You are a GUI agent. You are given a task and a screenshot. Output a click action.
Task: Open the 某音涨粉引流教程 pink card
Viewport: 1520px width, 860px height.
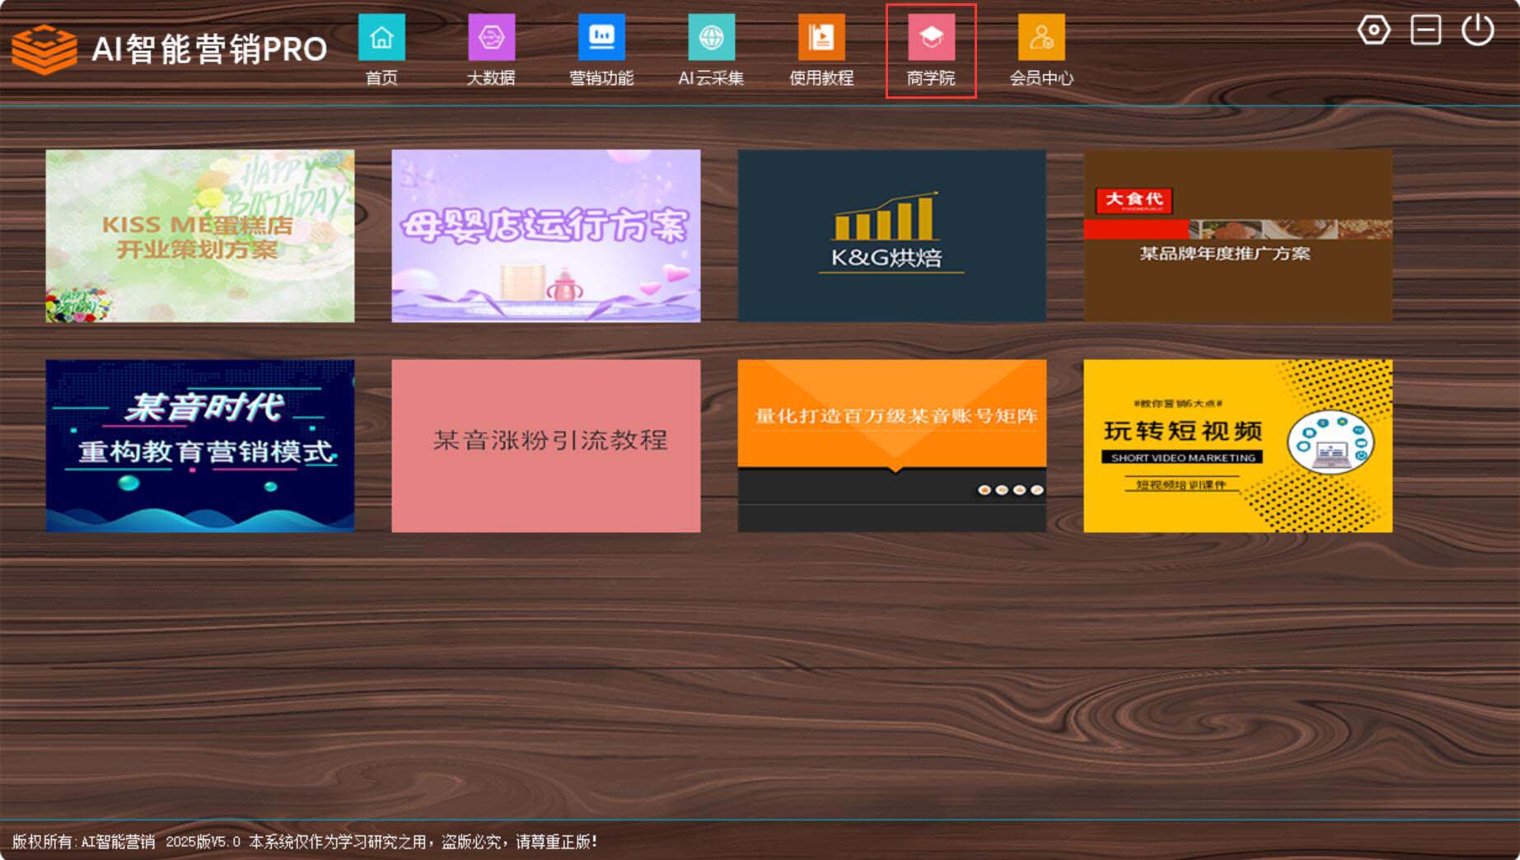[546, 446]
